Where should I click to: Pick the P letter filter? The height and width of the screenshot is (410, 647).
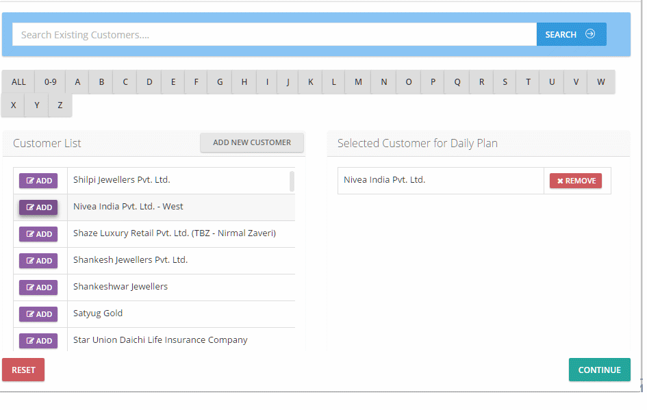pos(433,81)
